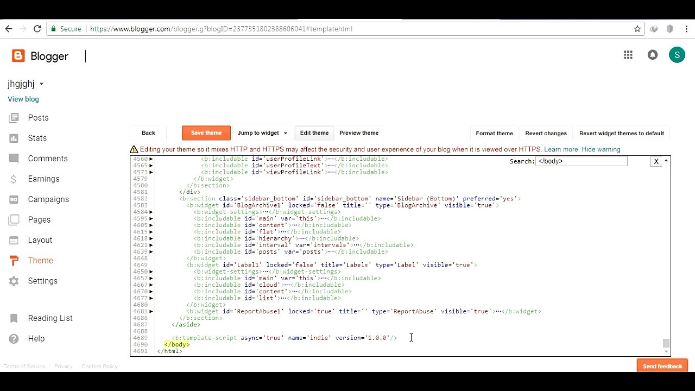The height and width of the screenshot is (391, 695).
Task: Click the Format theme button
Action: tap(494, 133)
